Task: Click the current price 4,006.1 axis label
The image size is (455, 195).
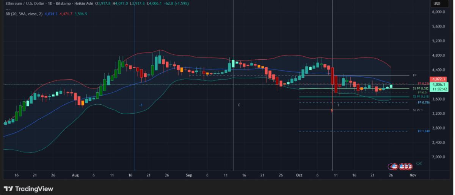Action: coord(440,85)
